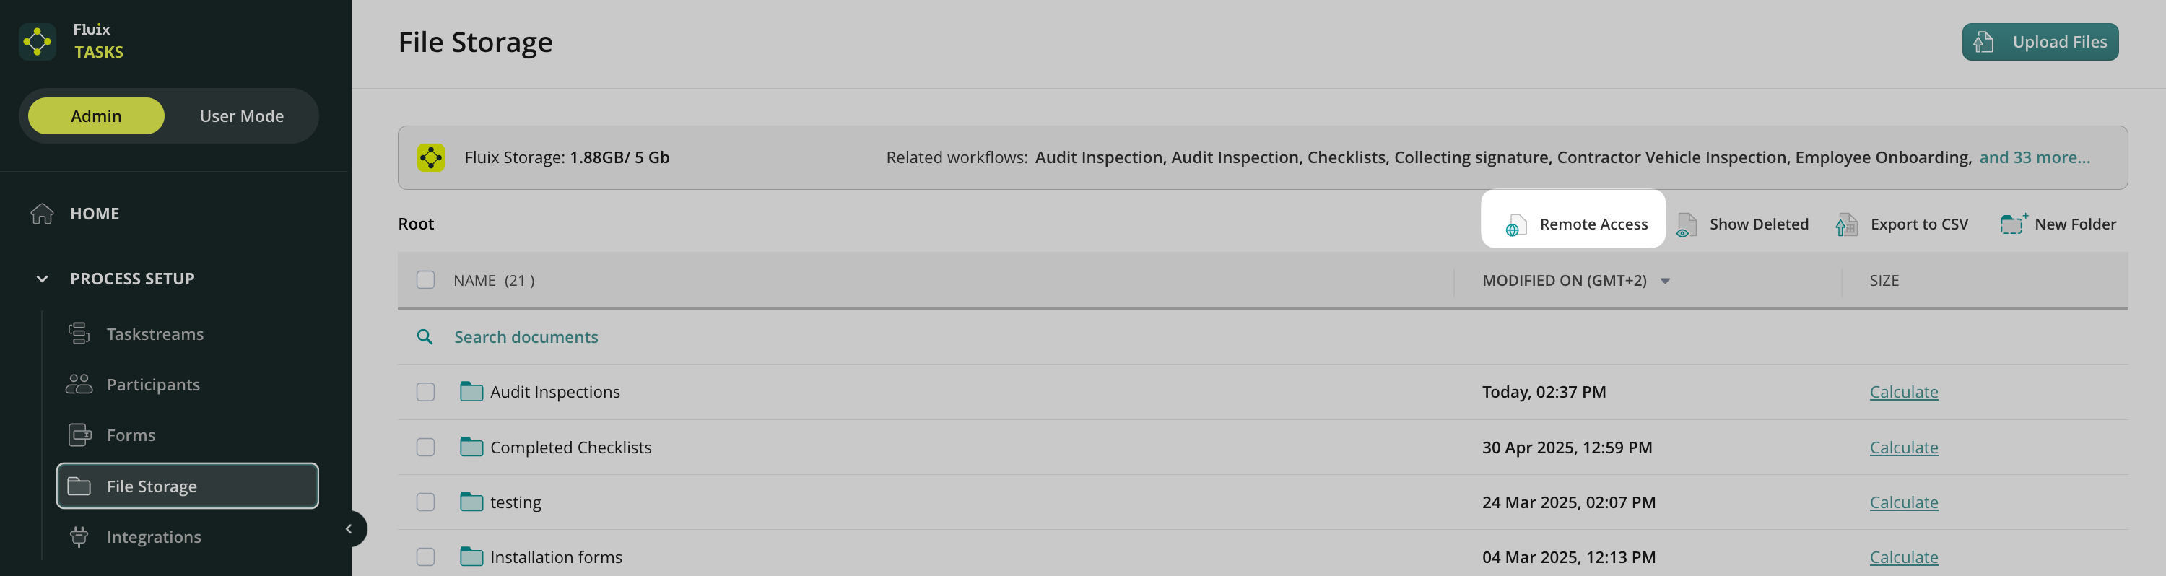Image resolution: width=2166 pixels, height=576 pixels.
Task: Toggle the select-all checkbox beside NAME
Action: (425, 280)
